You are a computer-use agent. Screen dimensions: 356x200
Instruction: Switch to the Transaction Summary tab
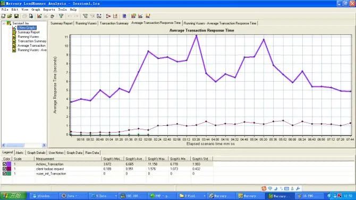114,23
